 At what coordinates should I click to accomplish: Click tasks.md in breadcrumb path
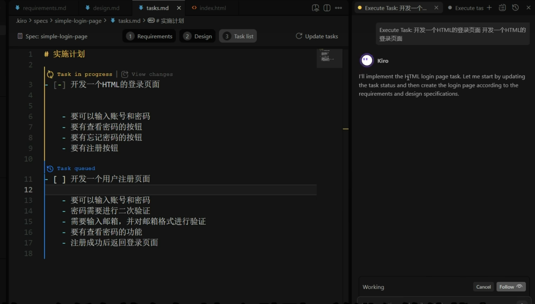[129, 21]
